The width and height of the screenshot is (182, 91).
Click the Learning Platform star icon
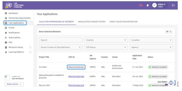pyautogui.click(x=6, y=52)
